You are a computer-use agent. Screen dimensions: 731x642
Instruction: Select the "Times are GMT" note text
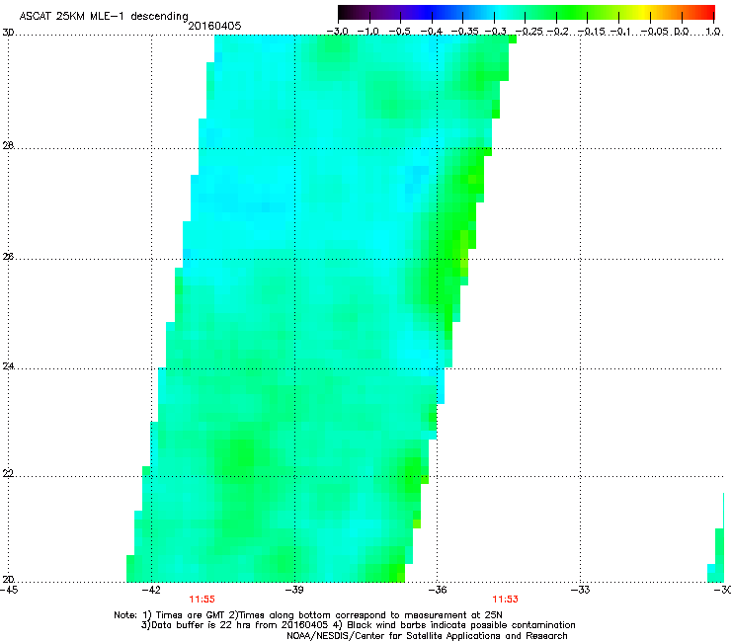pos(191,615)
